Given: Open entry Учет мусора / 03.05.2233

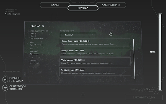Looking at the screenshot, I should tap(95, 62).
